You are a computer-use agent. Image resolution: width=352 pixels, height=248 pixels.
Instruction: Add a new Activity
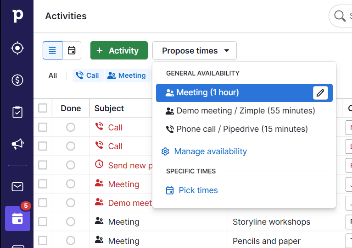pyautogui.click(x=119, y=50)
